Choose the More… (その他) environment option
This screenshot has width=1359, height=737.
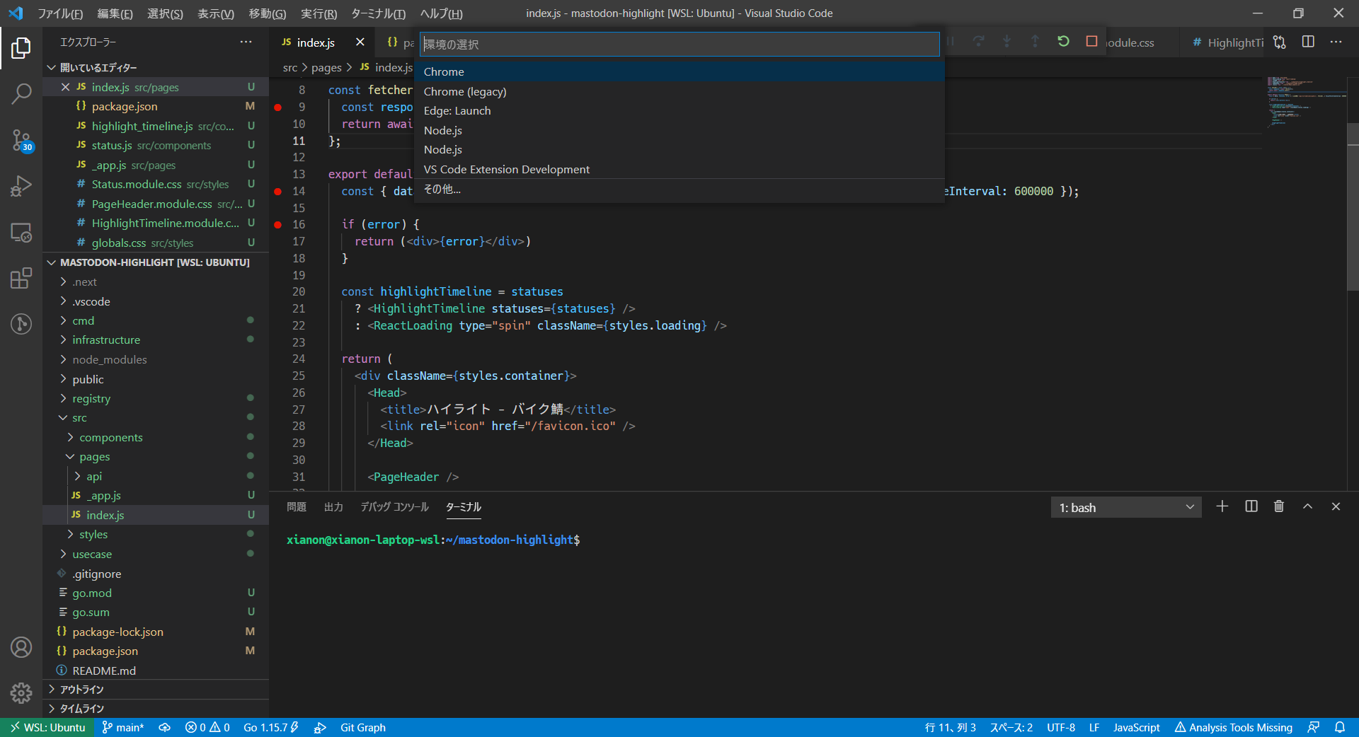coord(679,190)
